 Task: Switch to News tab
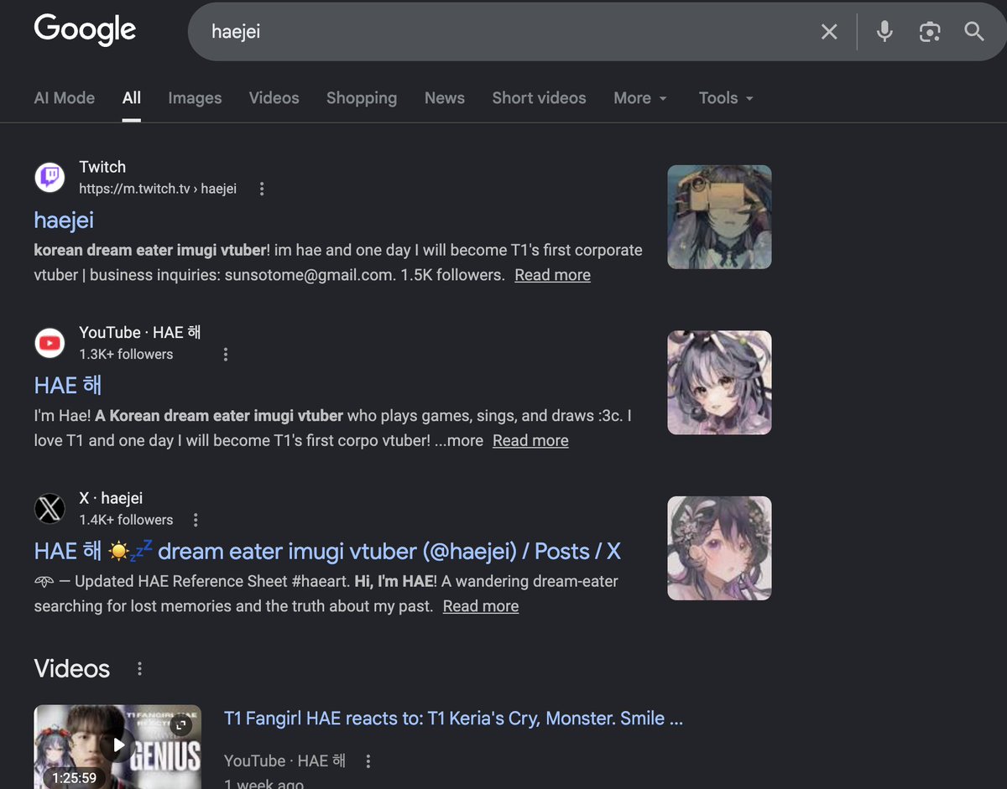(445, 98)
